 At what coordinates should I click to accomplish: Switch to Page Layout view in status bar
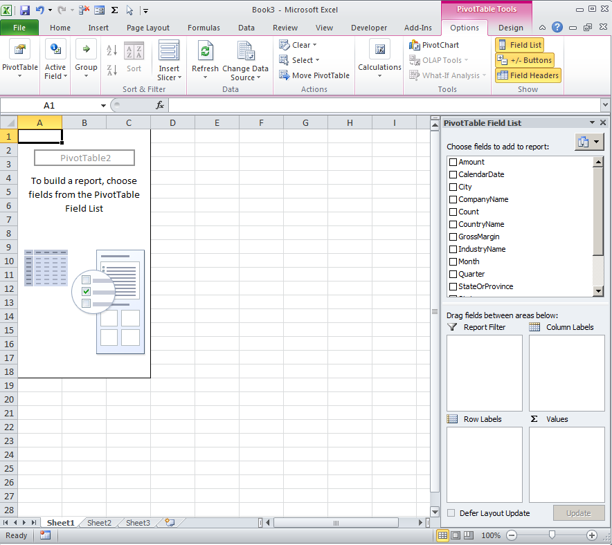[456, 535]
